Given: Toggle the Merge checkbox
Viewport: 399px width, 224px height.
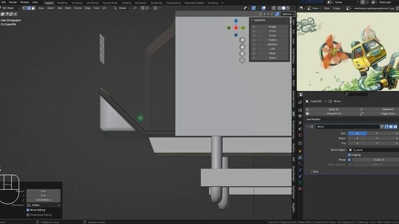Looking at the screenshot, I should coord(349,160).
